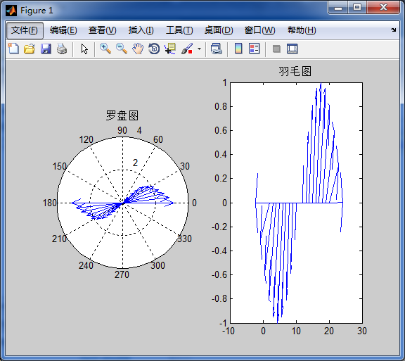
Task: Expand the Brush color dropdown arrow
Action: pyautogui.click(x=199, y=49)
